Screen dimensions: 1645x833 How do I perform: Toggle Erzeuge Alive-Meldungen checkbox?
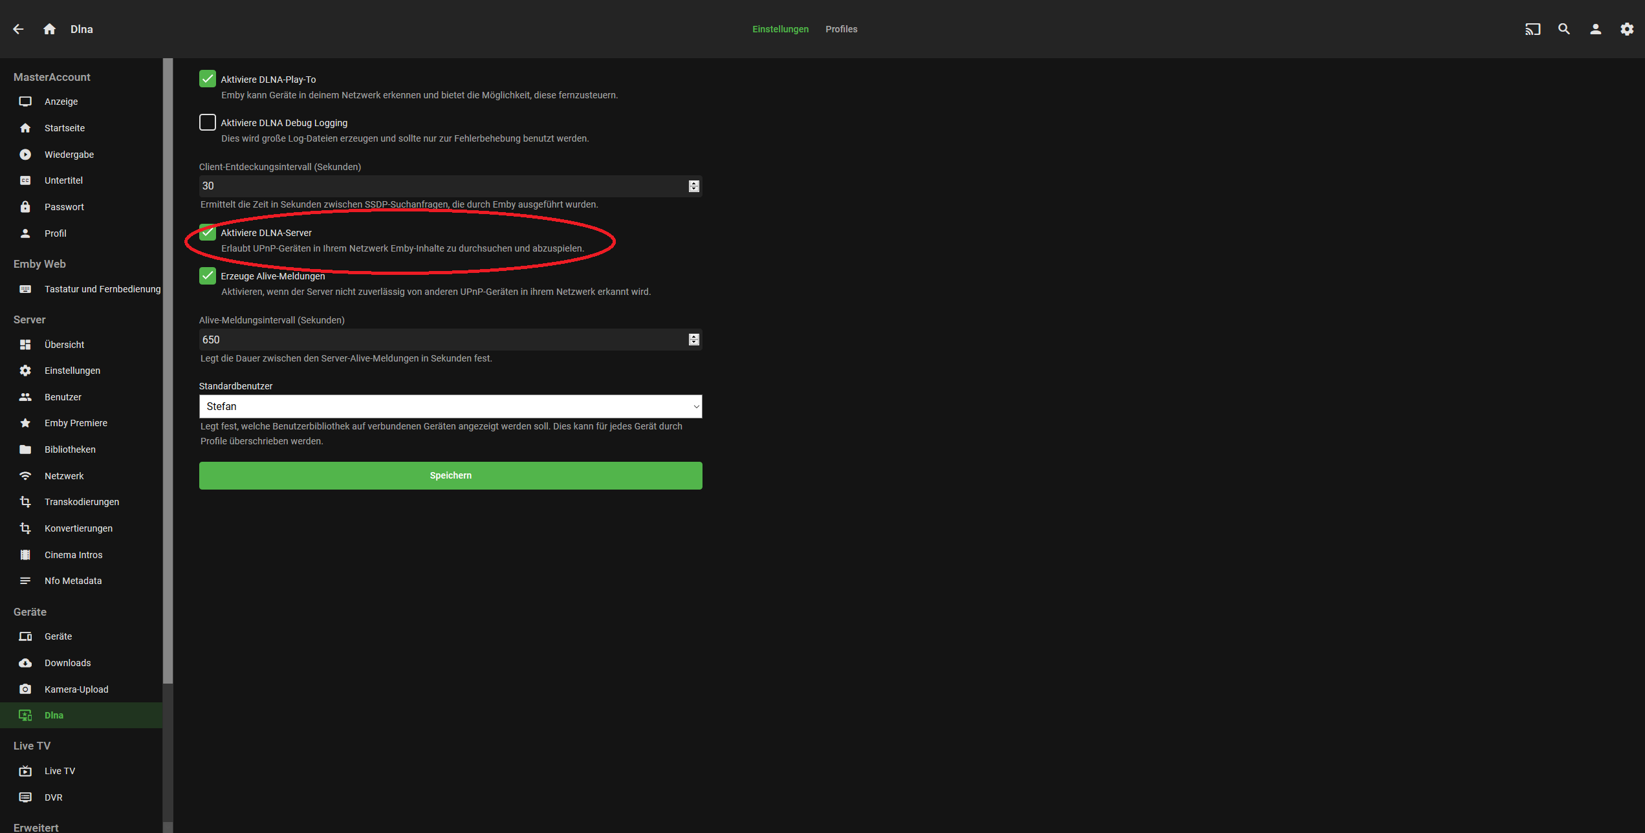(x=208, y=276)
